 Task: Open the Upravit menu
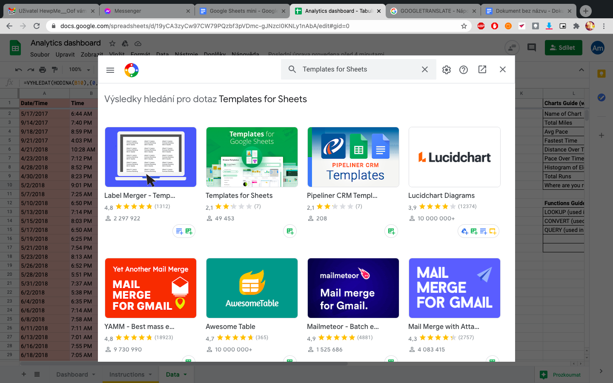(65, 54)
